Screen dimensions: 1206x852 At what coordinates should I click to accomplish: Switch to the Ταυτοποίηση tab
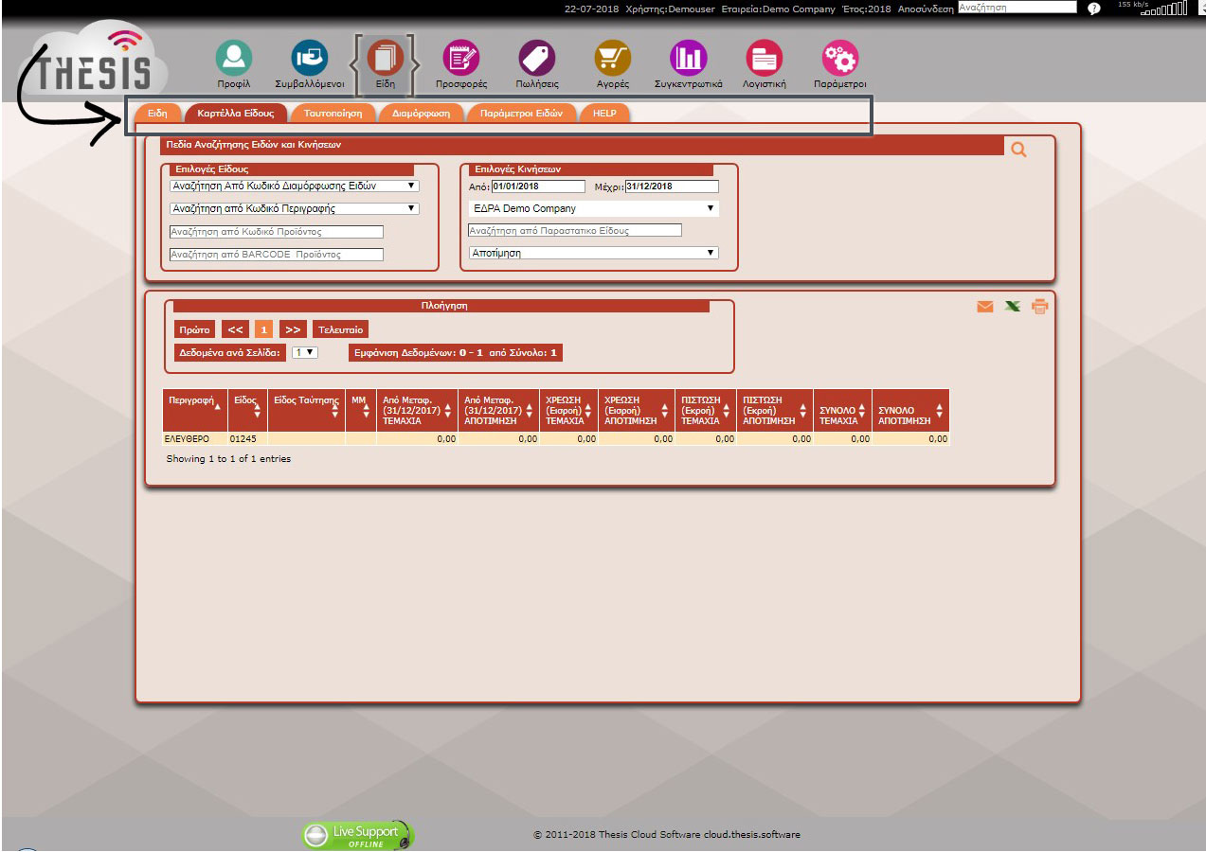coord(333,114)
